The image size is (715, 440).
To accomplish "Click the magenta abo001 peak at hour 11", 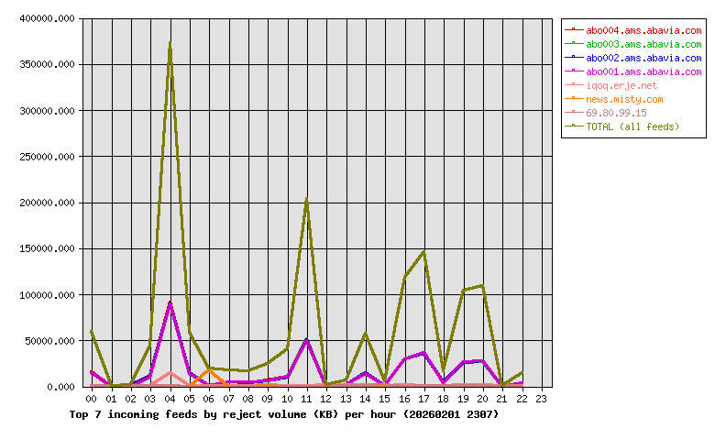I will click(306, 341).
